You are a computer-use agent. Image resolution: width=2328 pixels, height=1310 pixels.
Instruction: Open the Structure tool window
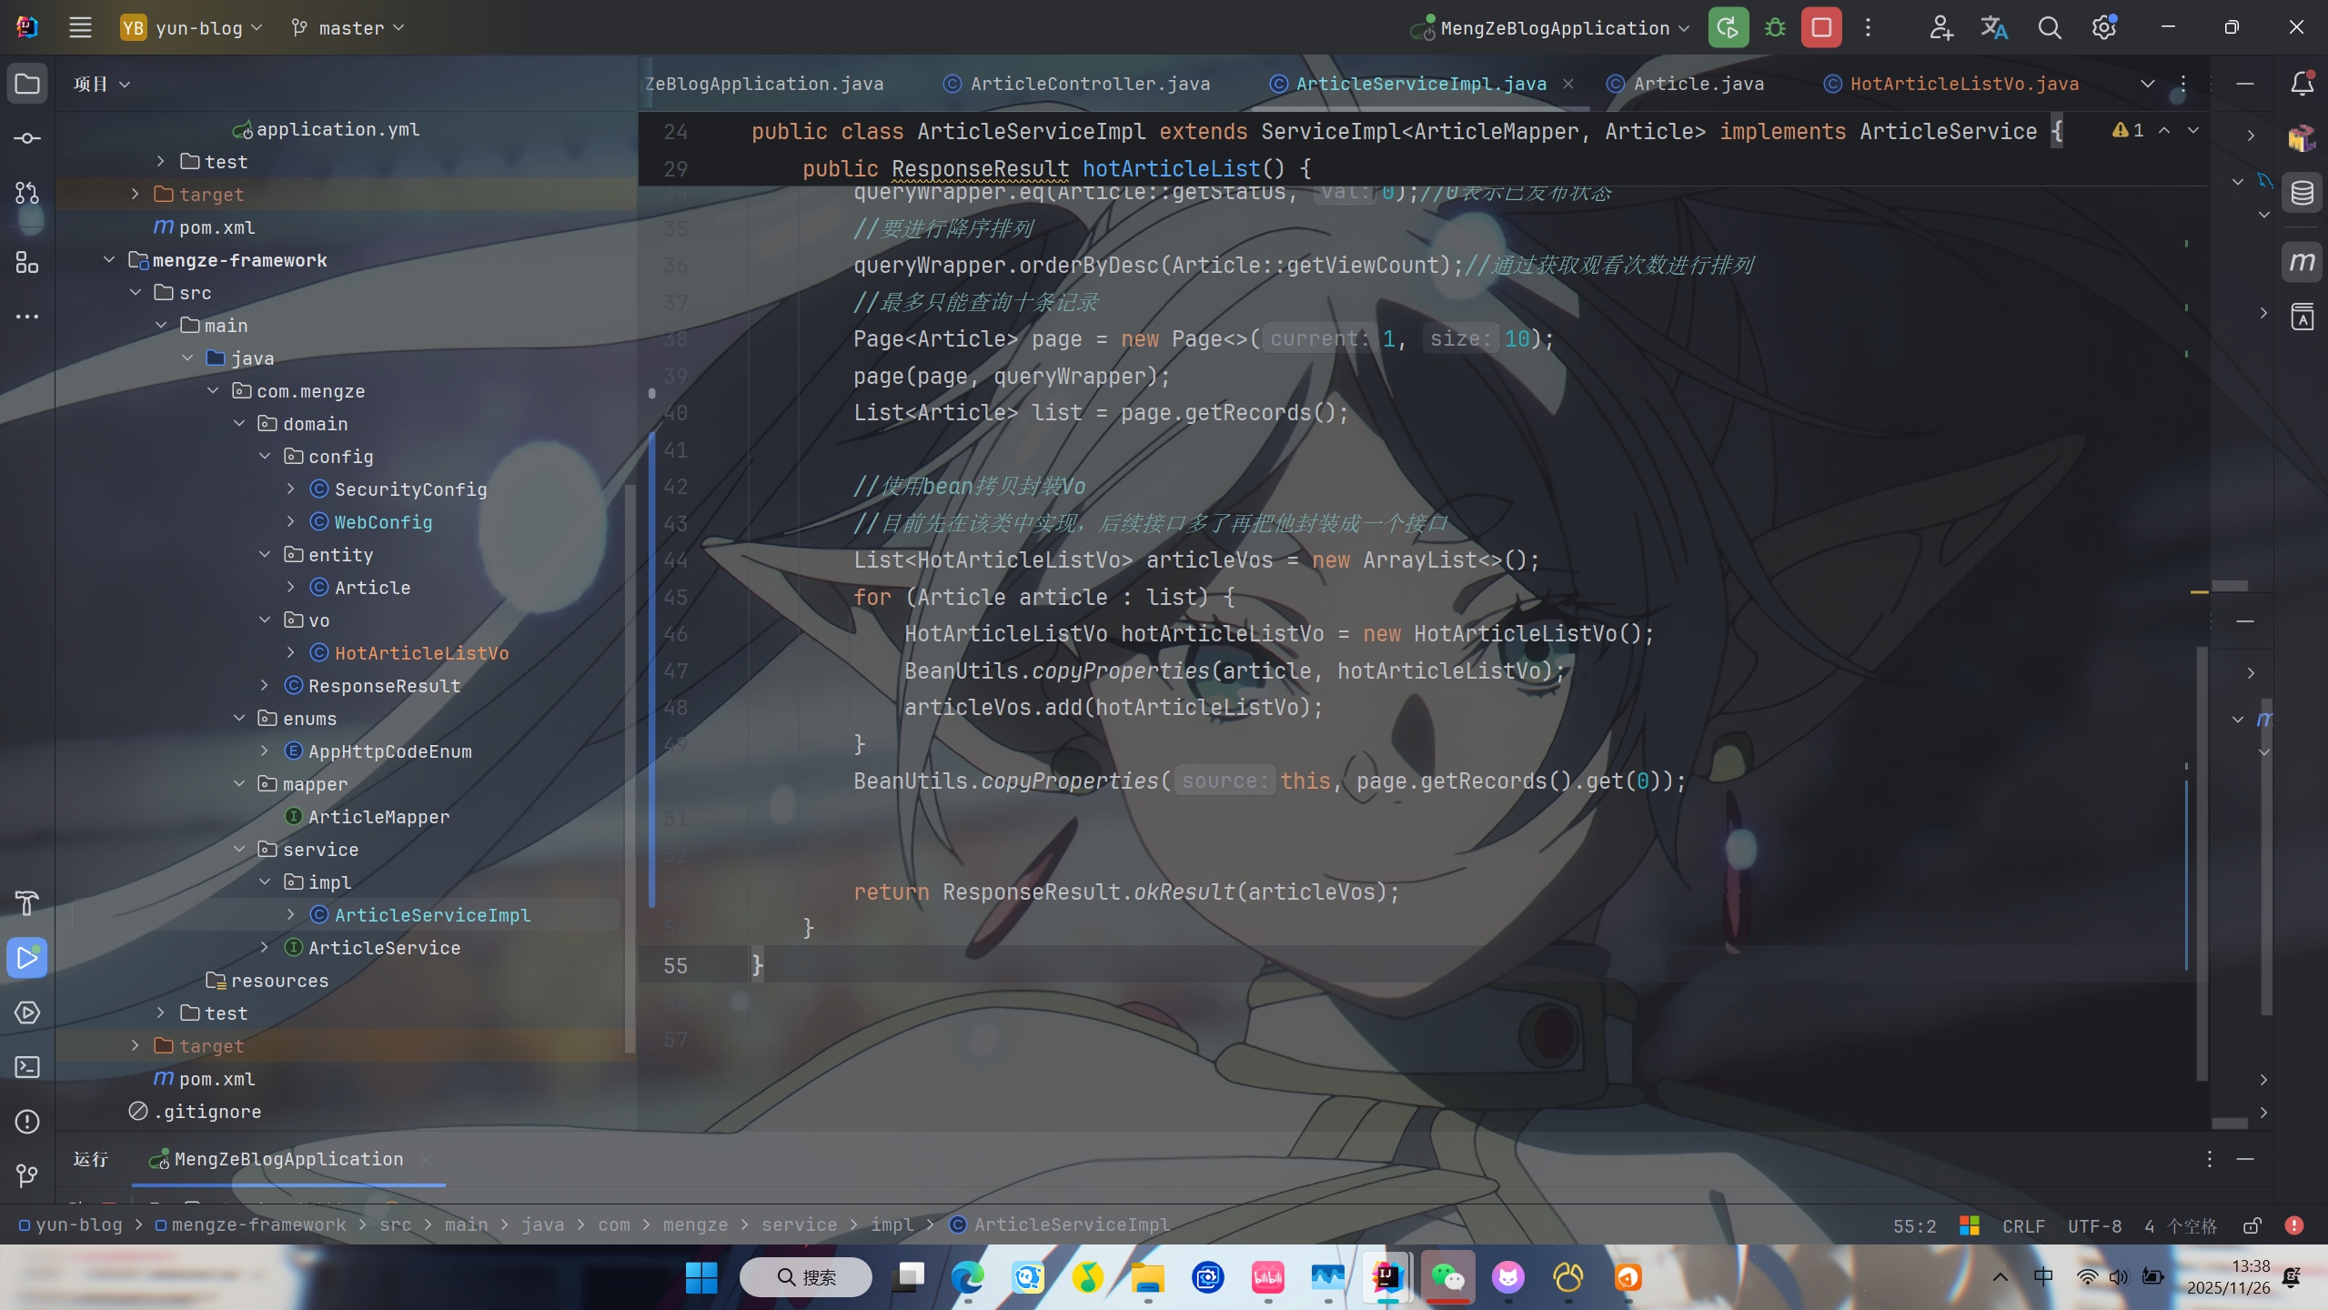click(x=27, y=263)
